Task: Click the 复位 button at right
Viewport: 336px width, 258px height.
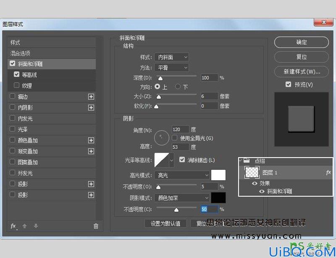Action: 301,57
